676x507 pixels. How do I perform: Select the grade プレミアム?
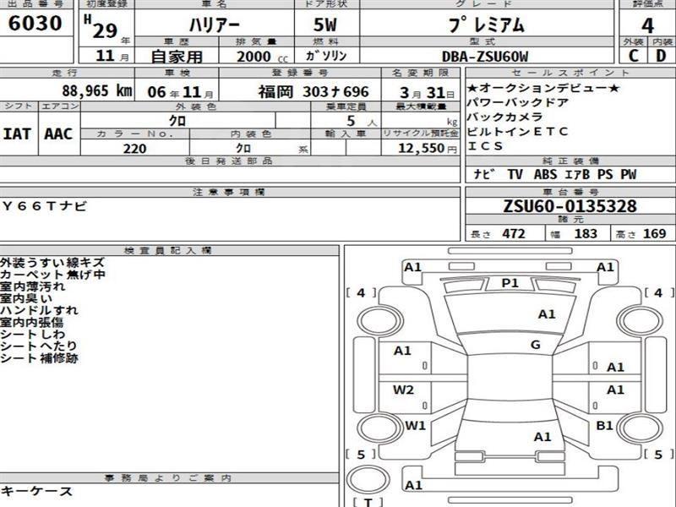pos(487,25)
